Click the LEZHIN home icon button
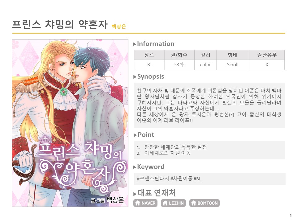This screenshot has height=222, width=297. 173,203
